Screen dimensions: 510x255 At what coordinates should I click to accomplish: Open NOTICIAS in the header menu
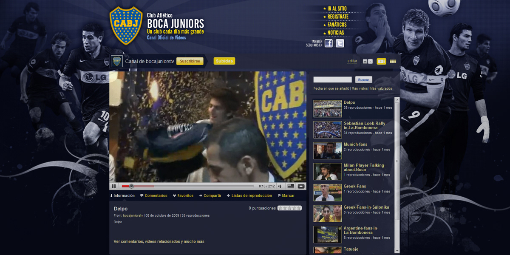[336, 33]
